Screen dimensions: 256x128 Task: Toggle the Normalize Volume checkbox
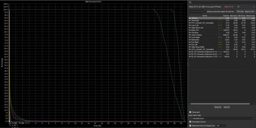pyautogui.click(x=190, y=122)
